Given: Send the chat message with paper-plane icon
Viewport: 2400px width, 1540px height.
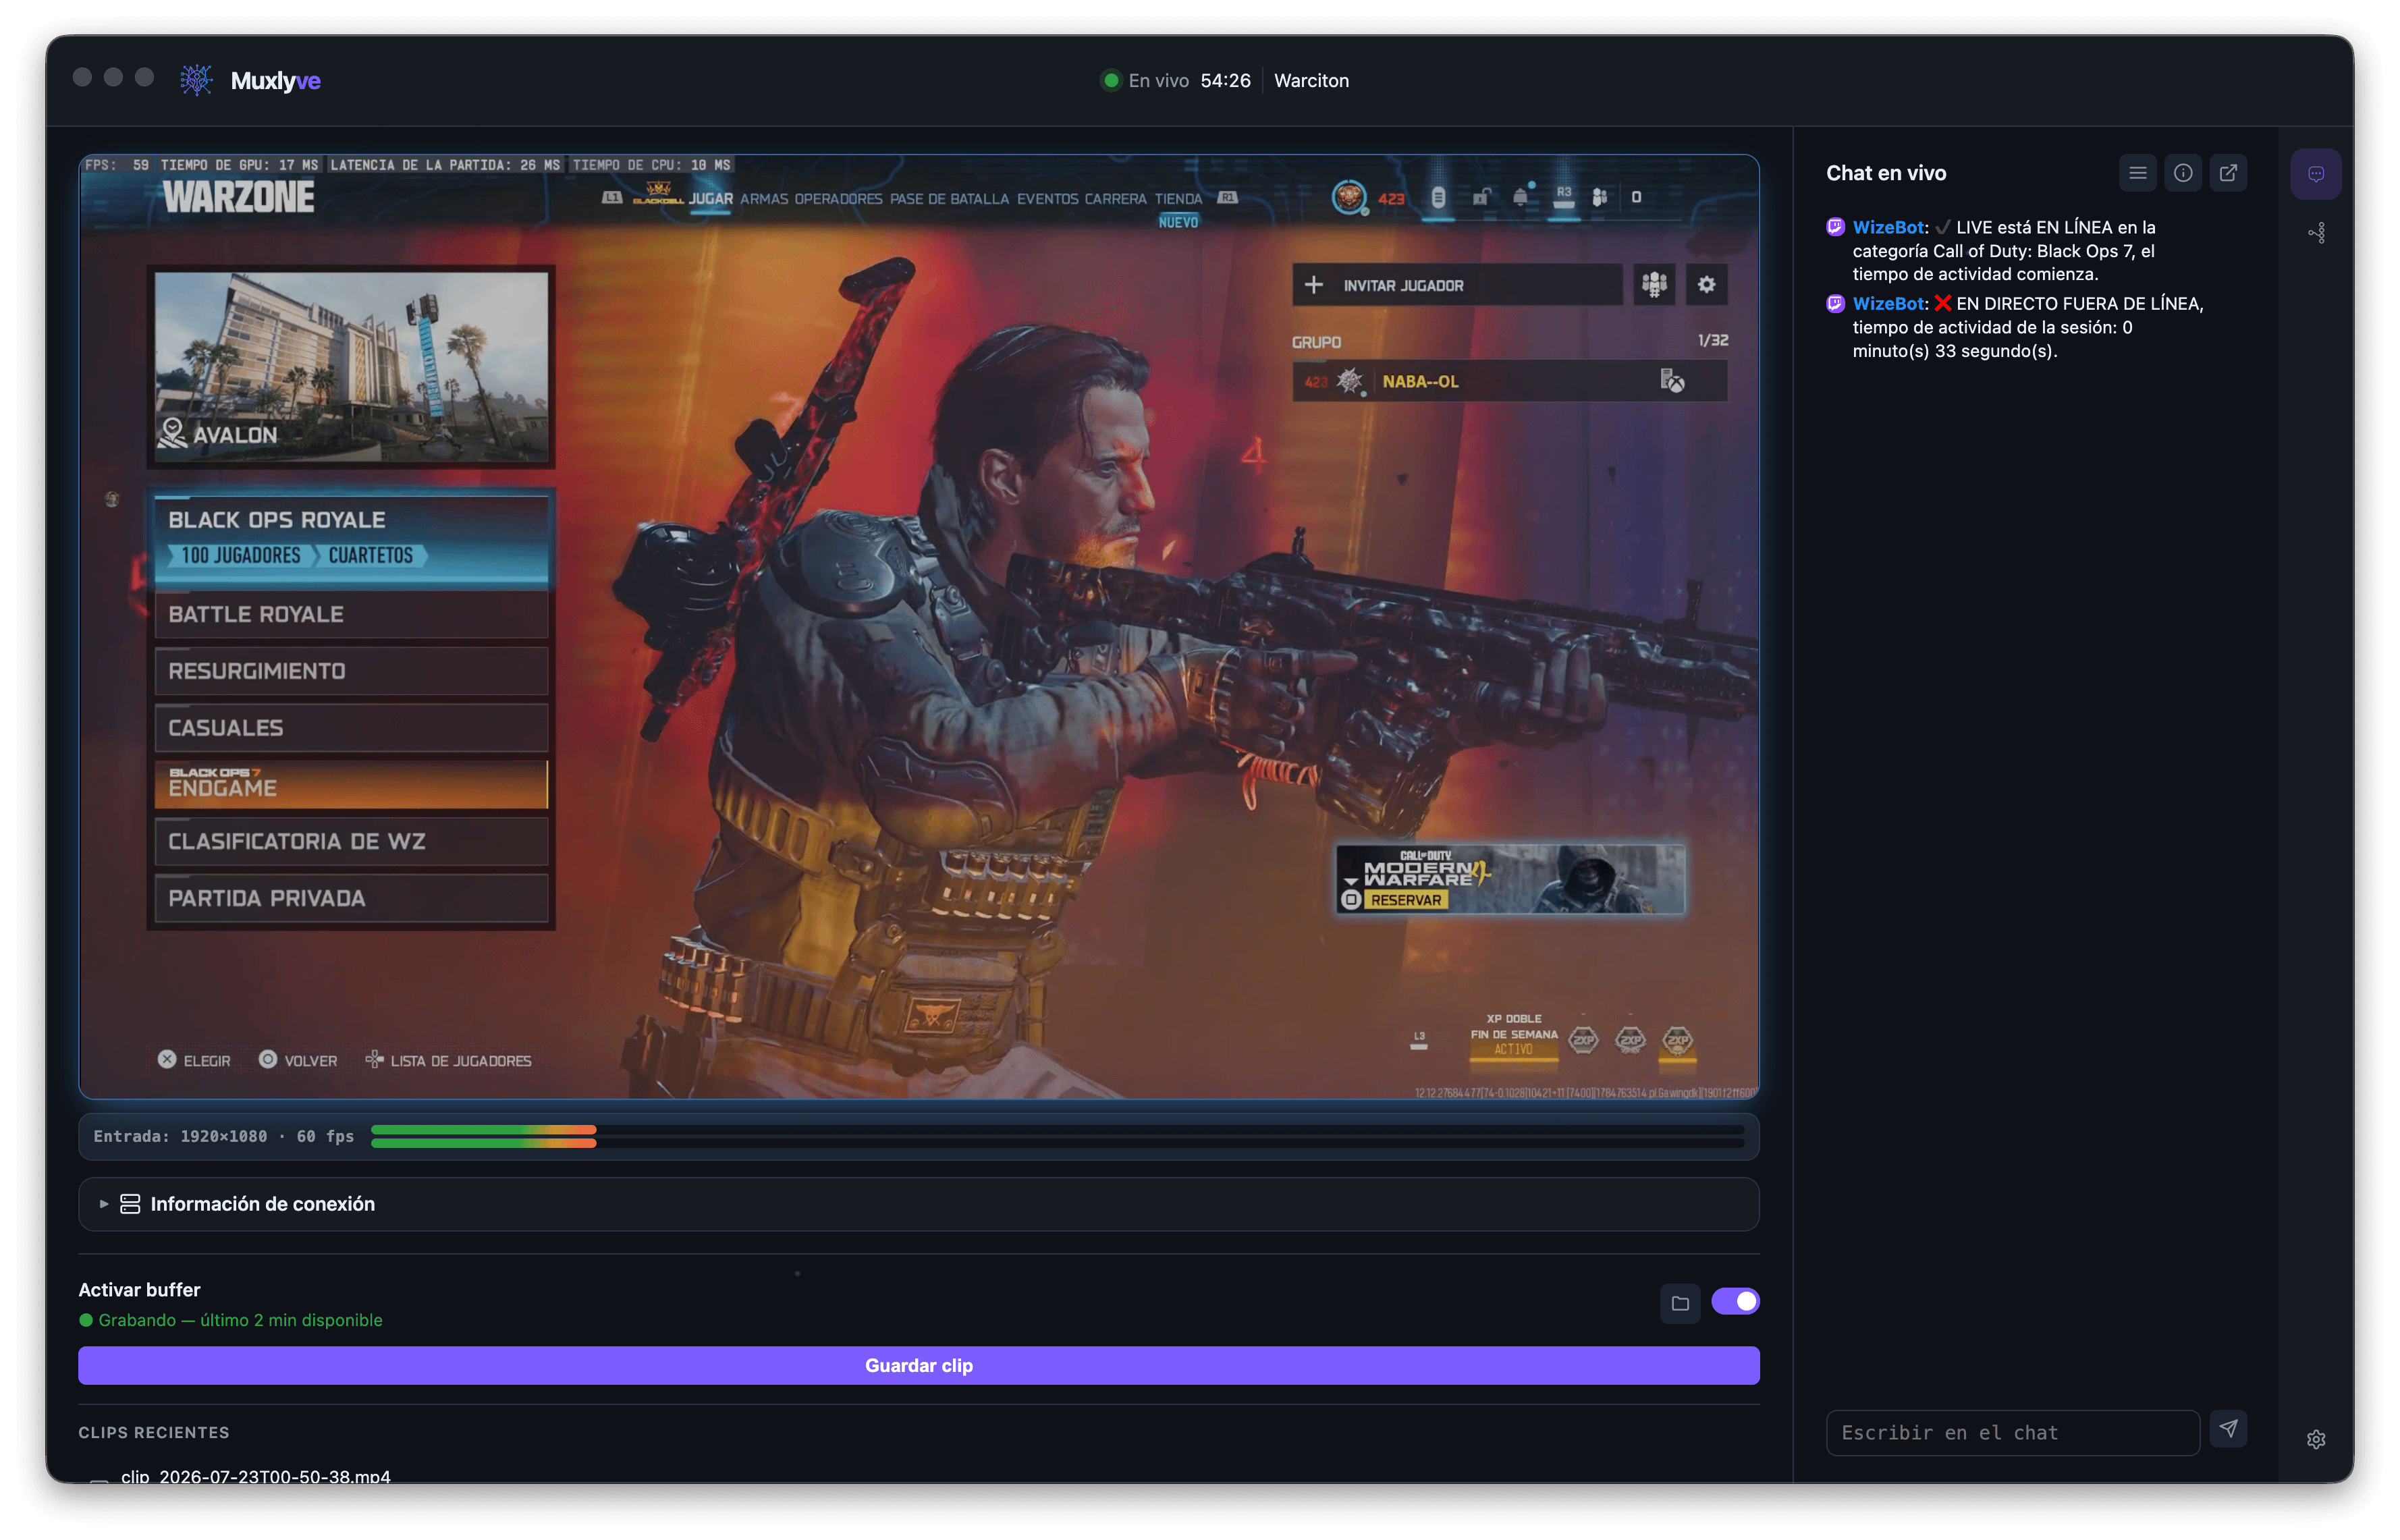Looking at the screenshot, I should tap(2228, 1429).
